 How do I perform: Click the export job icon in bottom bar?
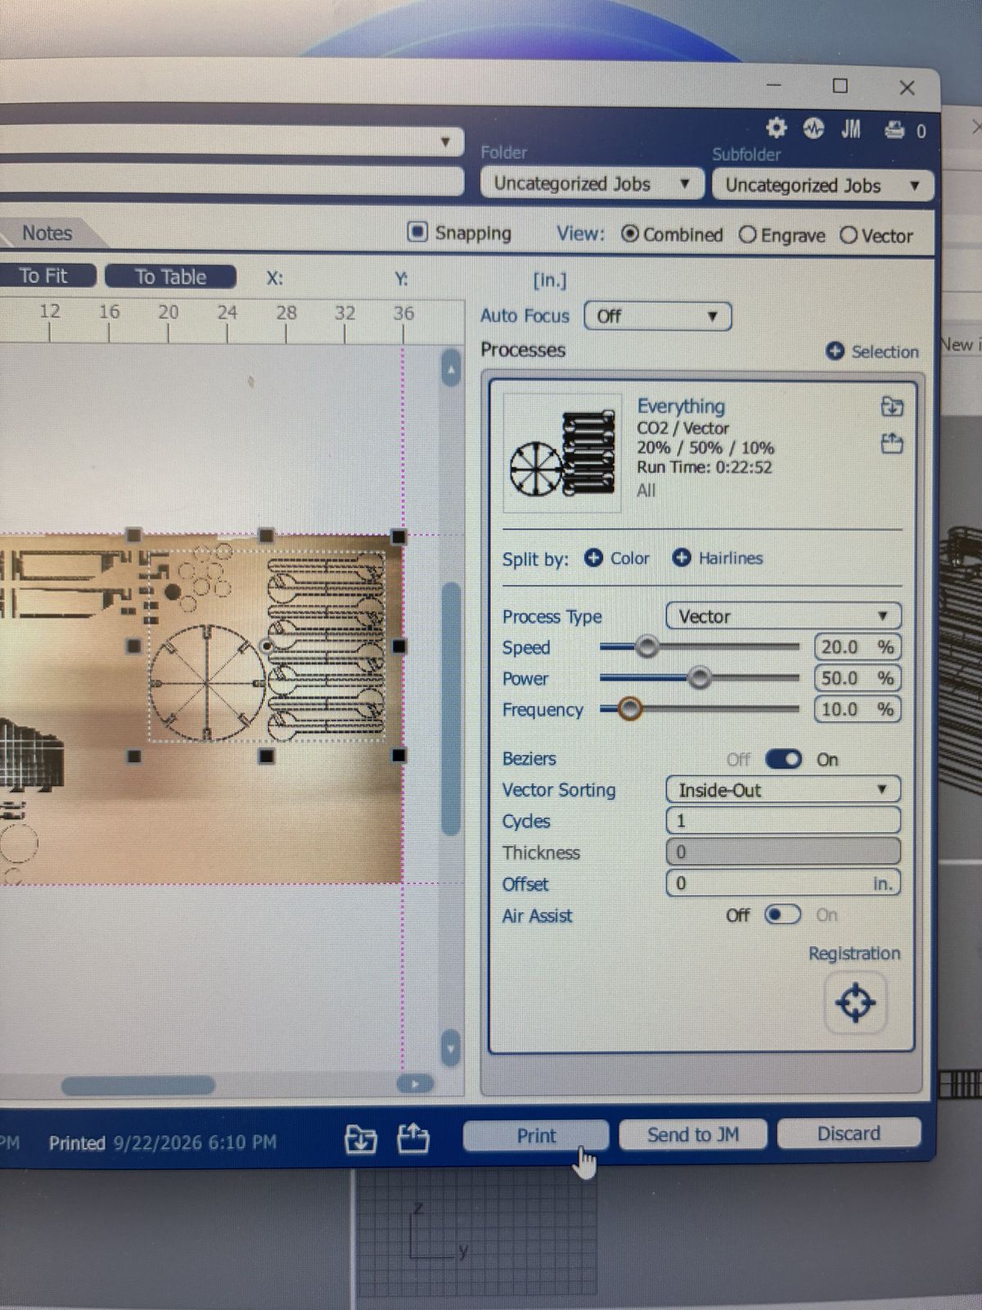(413, 1137)
